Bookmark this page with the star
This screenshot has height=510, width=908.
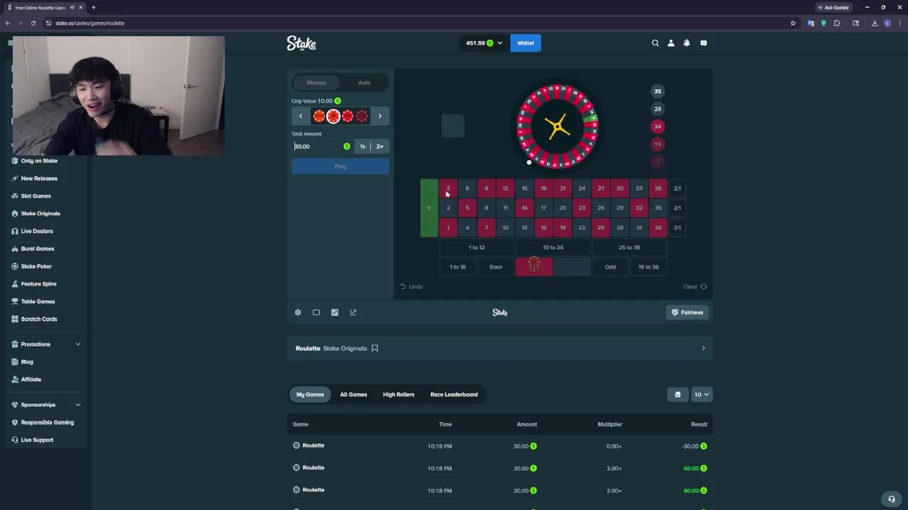click(x=793, y=23)
